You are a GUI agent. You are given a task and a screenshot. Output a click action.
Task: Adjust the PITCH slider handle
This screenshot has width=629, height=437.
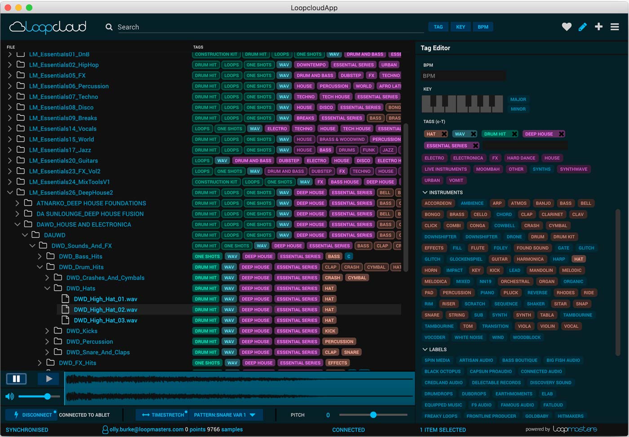coord(373,415)
